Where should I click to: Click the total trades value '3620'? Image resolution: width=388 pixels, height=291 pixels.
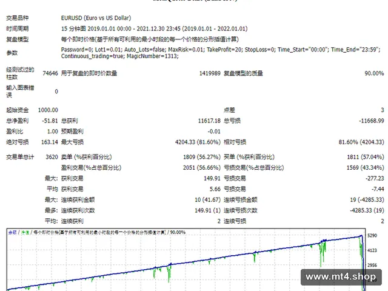coord(52,157)
